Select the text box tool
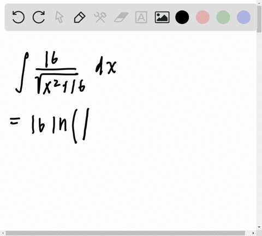Screen dimensions: 262x236 (141, 17)
